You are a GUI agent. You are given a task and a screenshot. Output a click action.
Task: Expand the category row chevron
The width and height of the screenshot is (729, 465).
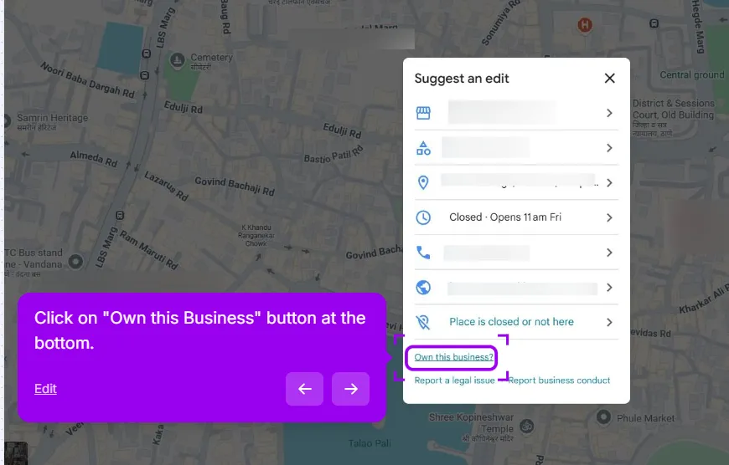coord(609,148)
